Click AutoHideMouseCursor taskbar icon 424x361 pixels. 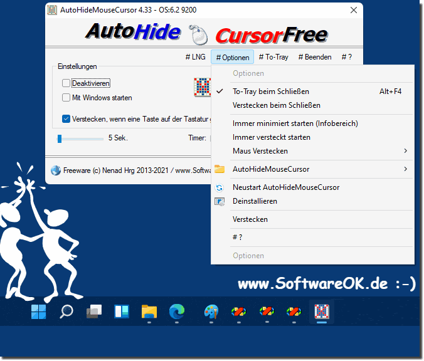(322, 311)
